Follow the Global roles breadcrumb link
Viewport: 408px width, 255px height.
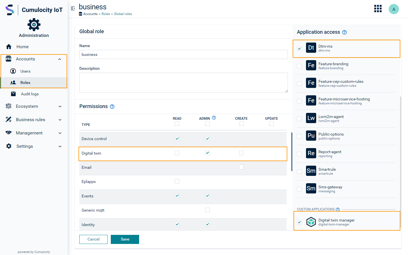click(x=123, y=14)
